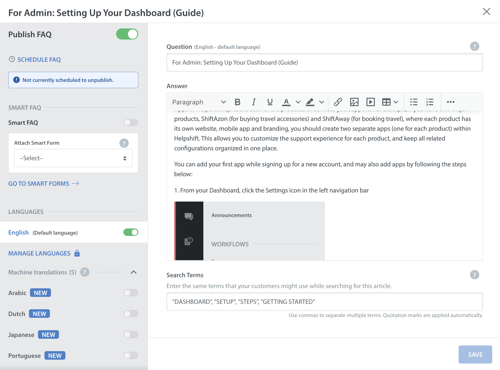Toggle bold formatting in answer editor
This screenshot has width=500, height=370.
237,102
